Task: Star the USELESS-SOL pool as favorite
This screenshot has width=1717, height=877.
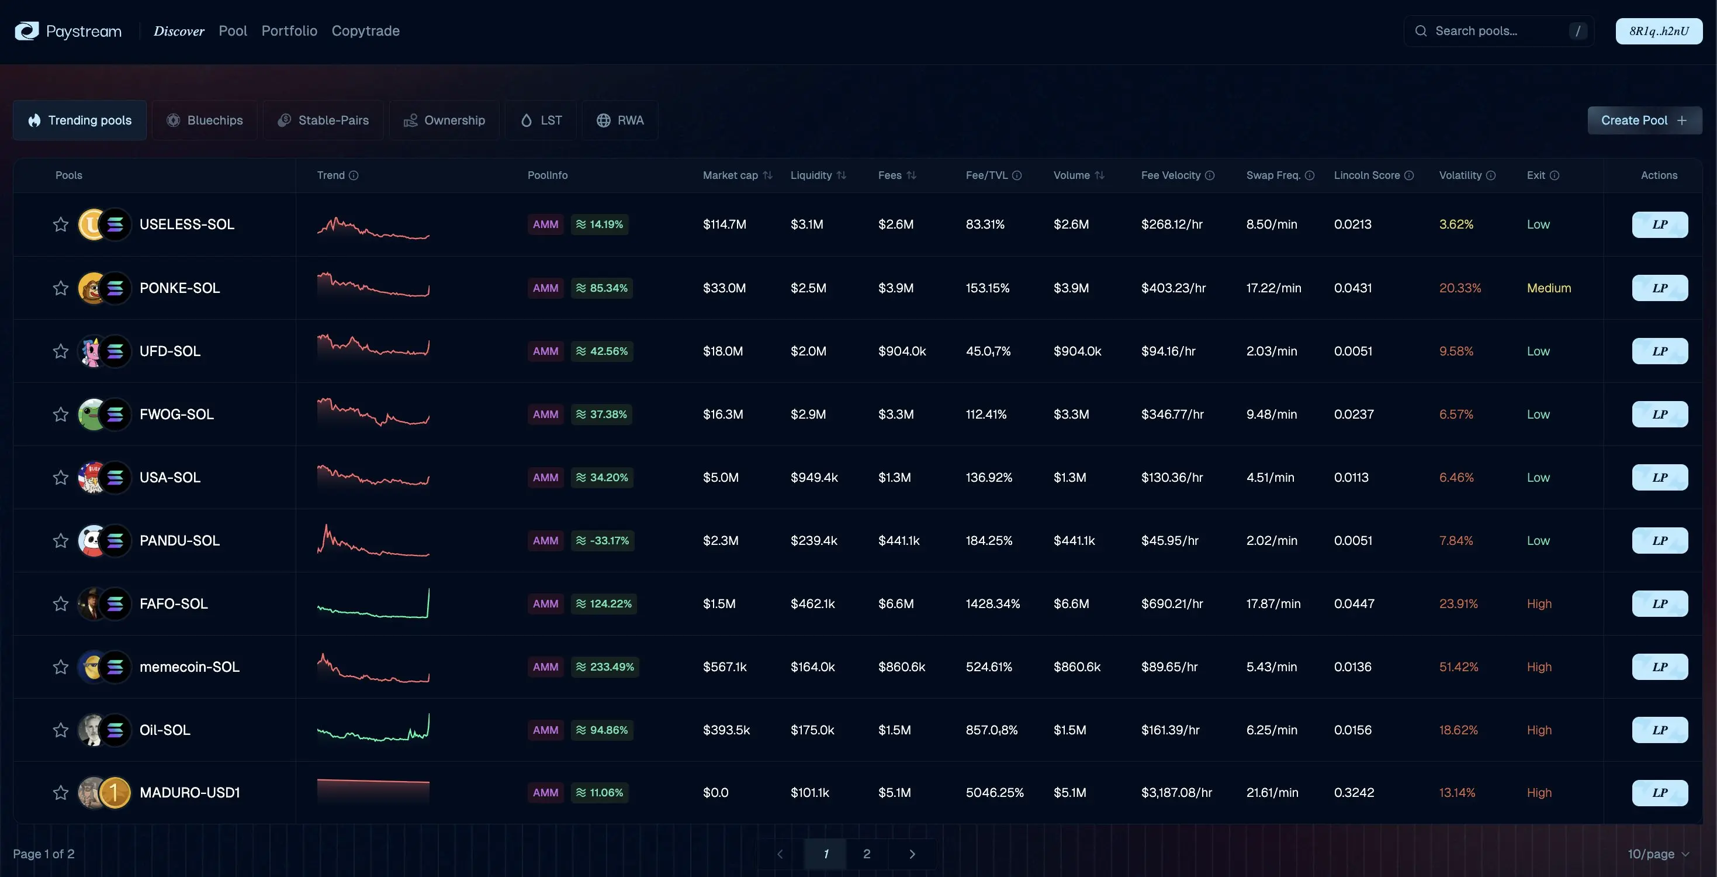Action: click(61, 225)
